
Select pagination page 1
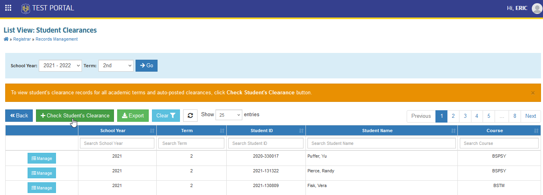coord(441,116)
